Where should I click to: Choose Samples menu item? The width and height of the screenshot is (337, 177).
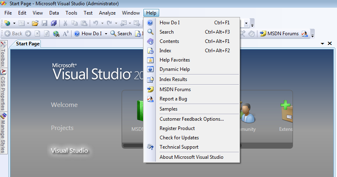point(192,109)
